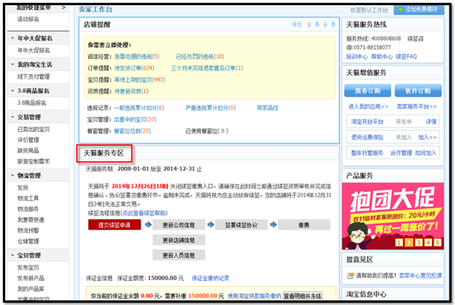Move 店铺提醒 module up one position
The image size is (455, 305).
click(309, 25)
